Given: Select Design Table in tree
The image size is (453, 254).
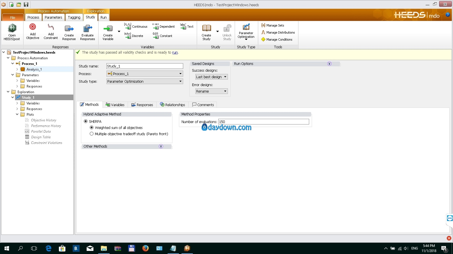Looking at the screenshot, I should pos(41,137).
